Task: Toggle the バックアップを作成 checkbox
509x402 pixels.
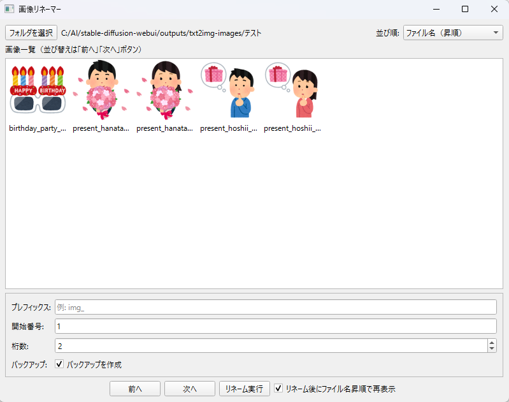Action: (59, 364)
